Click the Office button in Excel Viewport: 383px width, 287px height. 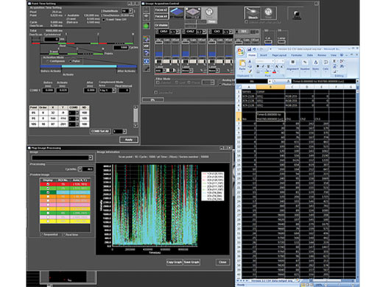coord(241,52)
